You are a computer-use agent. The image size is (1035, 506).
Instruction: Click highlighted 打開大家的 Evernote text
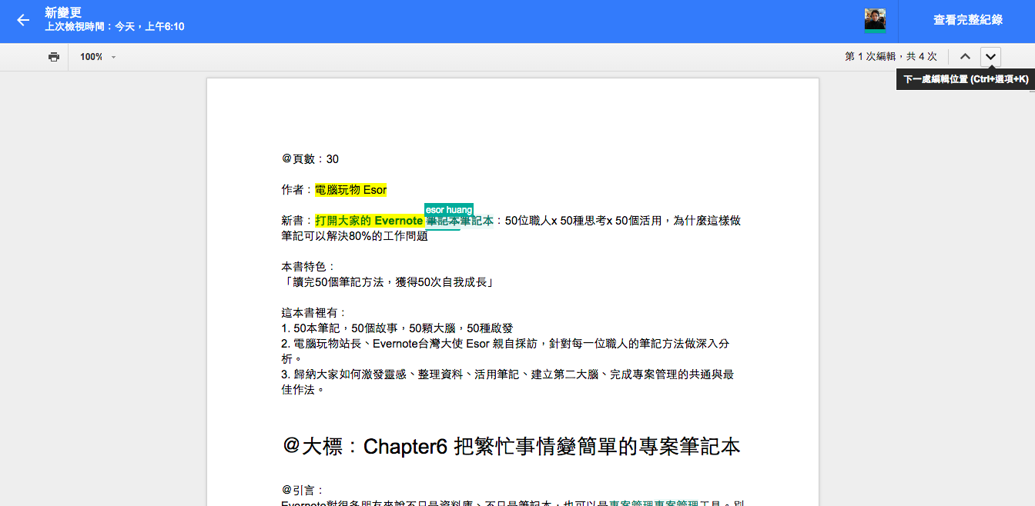tap(369, 221)
